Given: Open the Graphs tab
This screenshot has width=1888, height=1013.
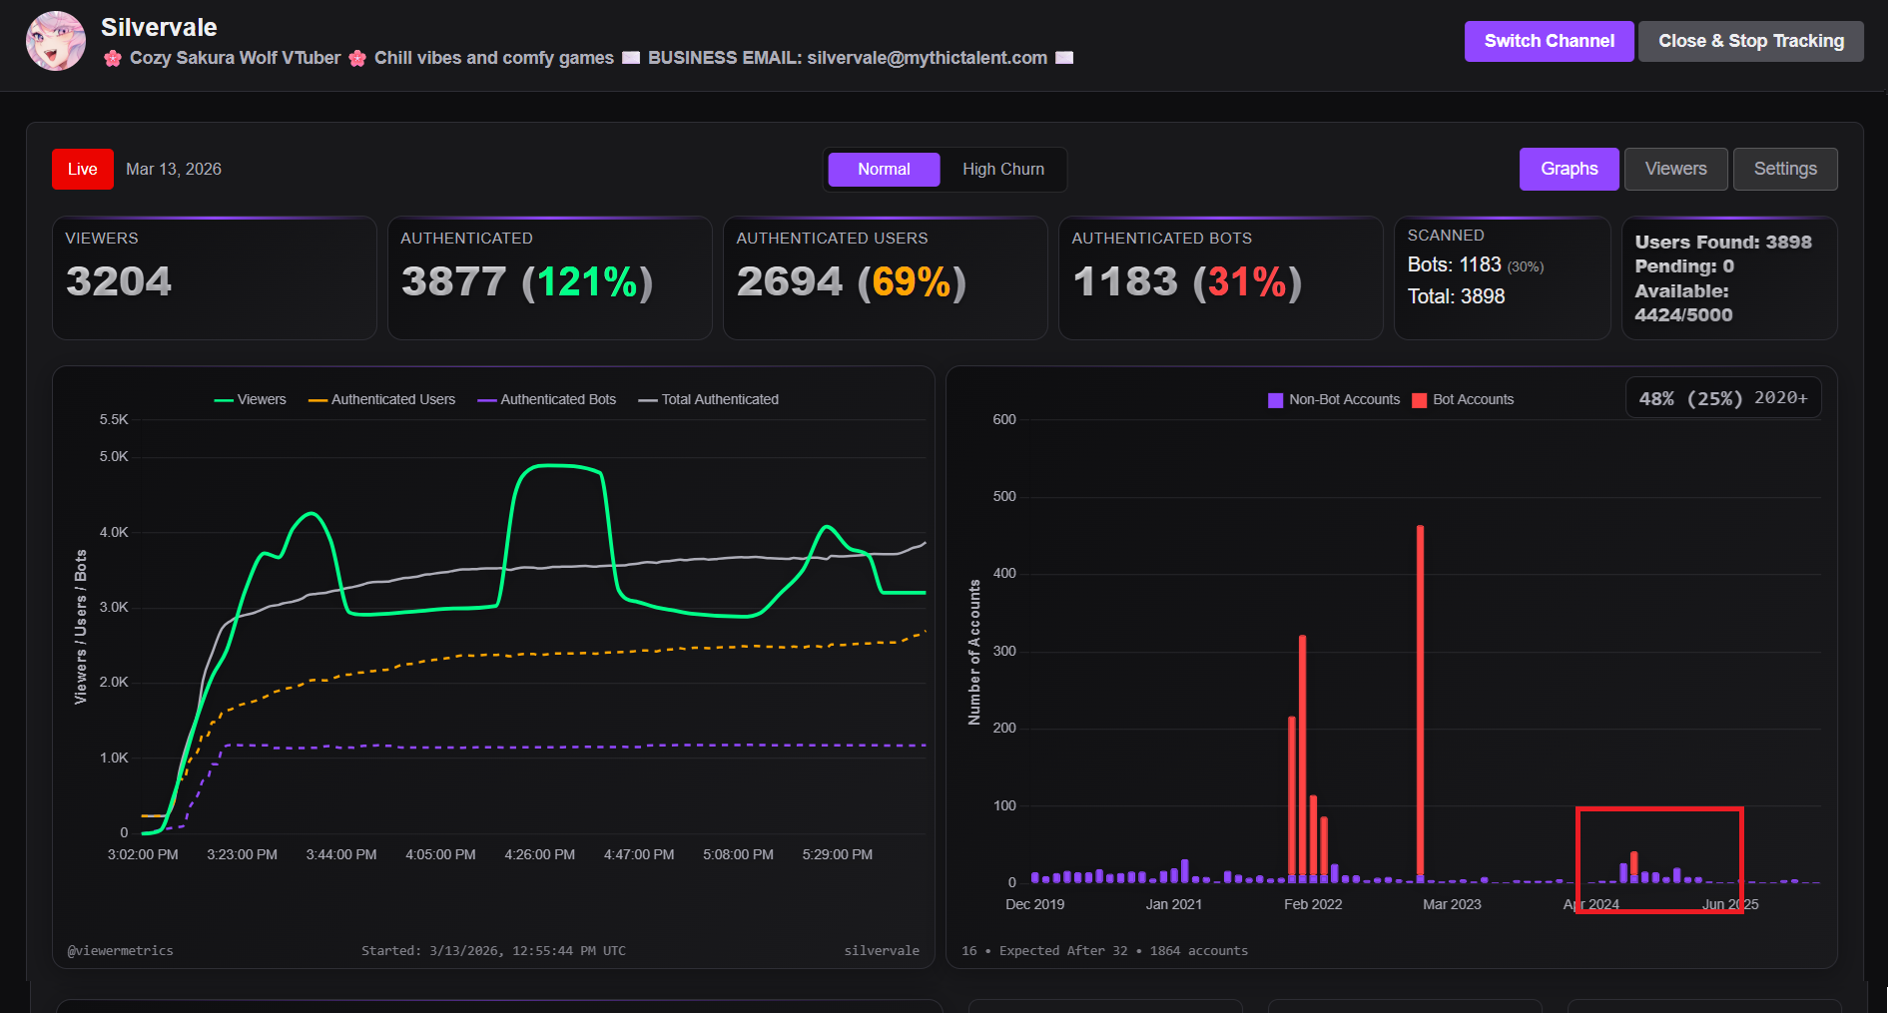Looking at the screenshot, I should (x=1569, y=169).
